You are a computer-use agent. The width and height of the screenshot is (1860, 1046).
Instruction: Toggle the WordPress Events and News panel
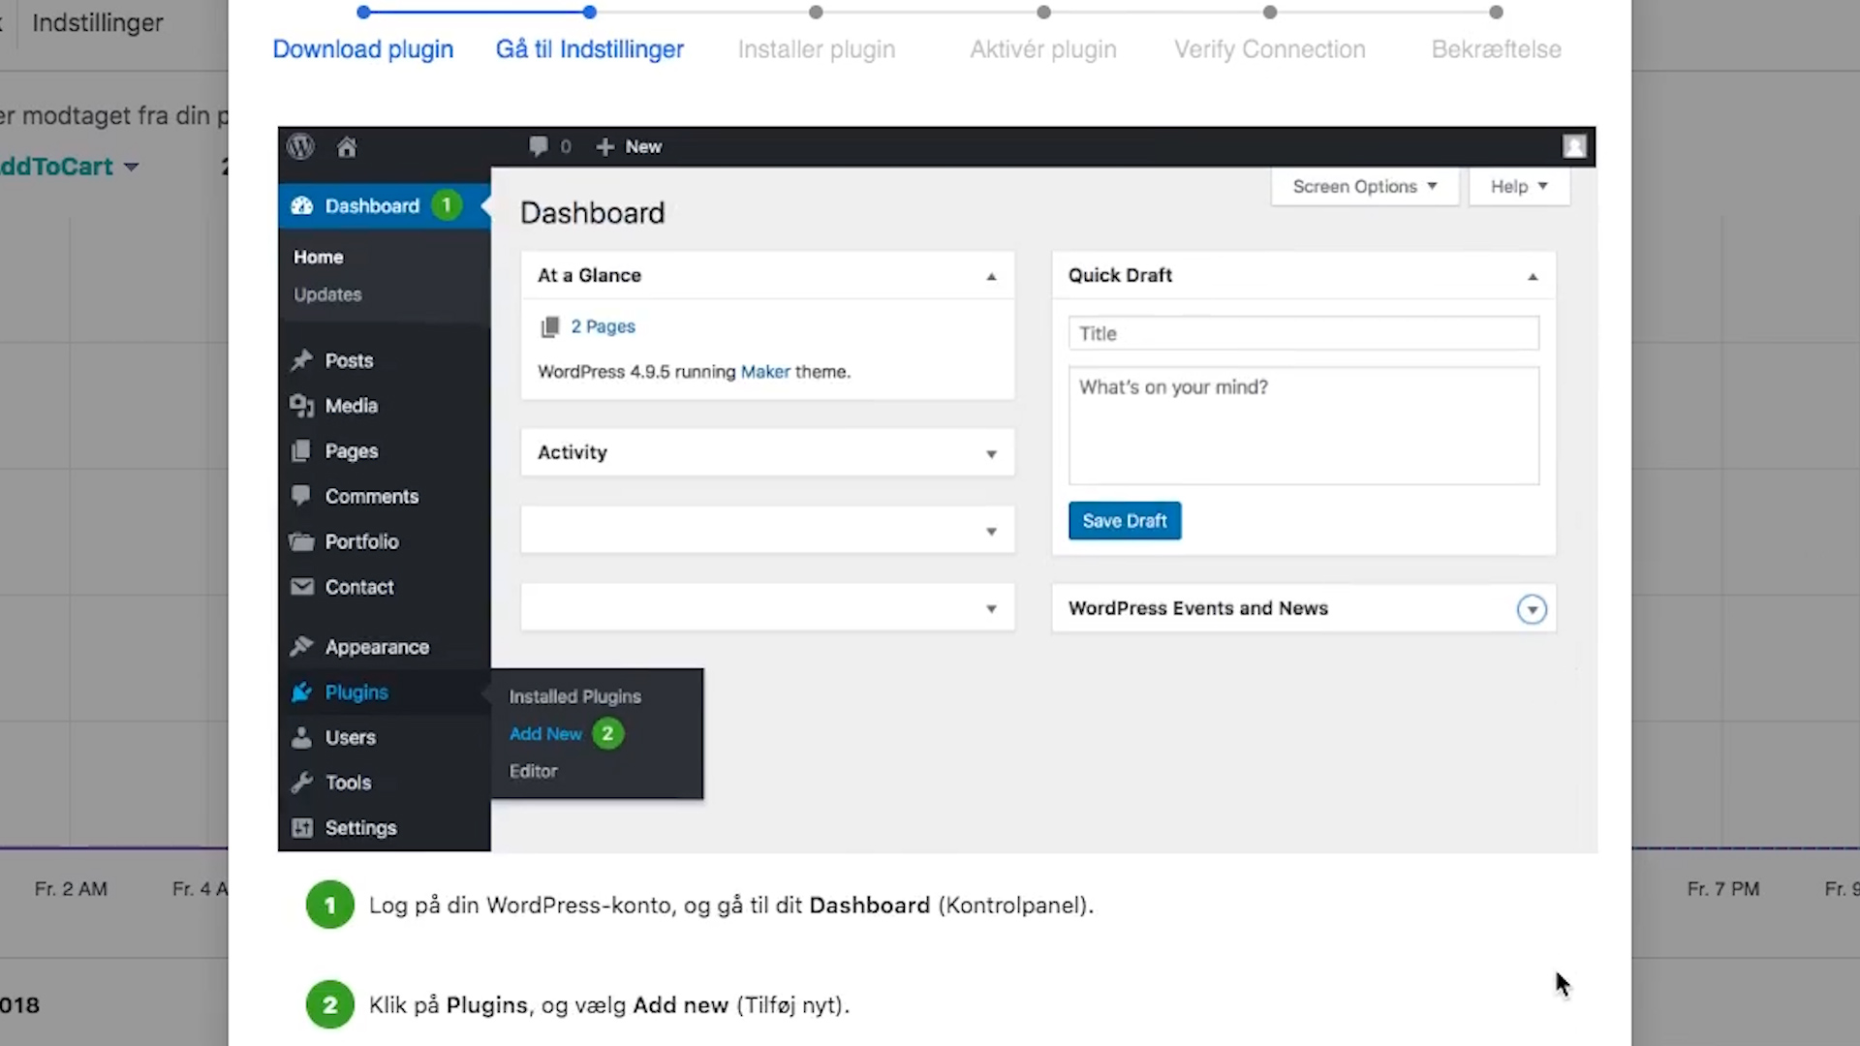click(x=1532, y=609)
